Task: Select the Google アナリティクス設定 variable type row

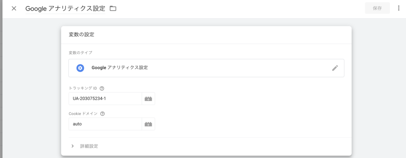Action: (x=206, y=68)
